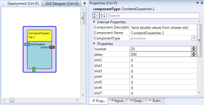The image size is (204, 105).
Task: Click the blue slotDispatch input port
Action: (27, 44)
